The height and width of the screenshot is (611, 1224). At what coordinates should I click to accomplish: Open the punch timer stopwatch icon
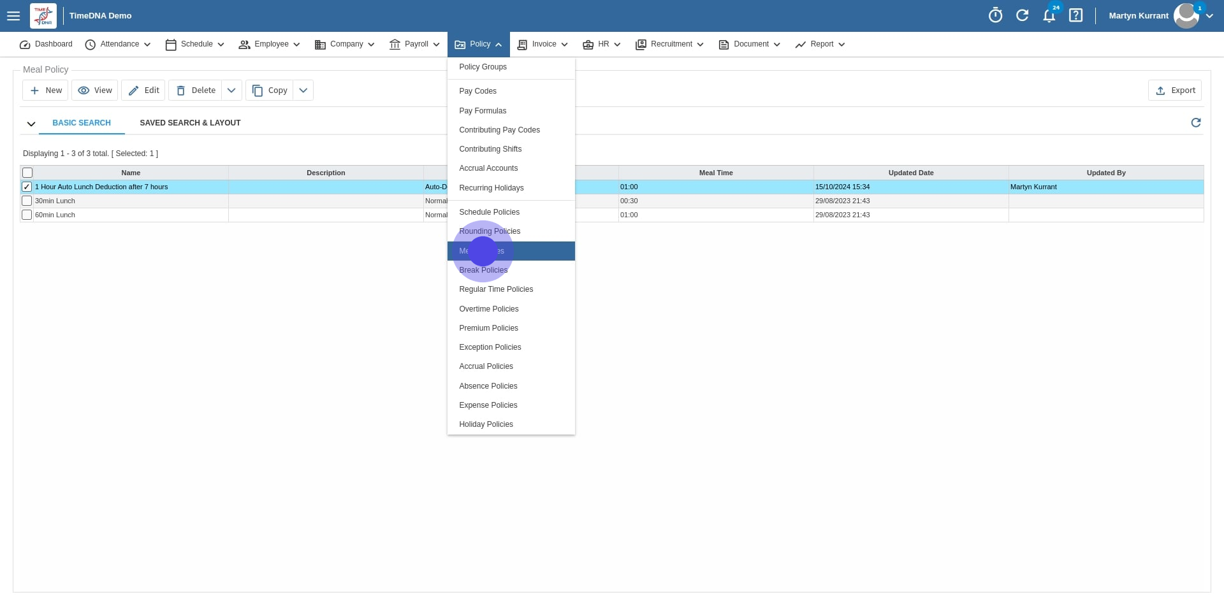point(995,15)
